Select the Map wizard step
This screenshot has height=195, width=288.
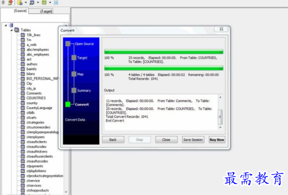point(80,74)
